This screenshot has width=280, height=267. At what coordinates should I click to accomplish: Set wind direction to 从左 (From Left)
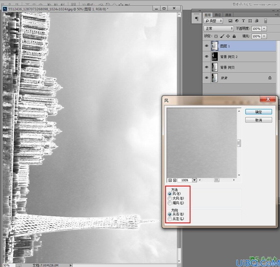pyautogui.click(x=170, y=219)
